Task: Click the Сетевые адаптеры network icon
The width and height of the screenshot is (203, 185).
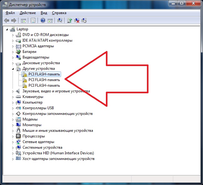Action: 18,142
